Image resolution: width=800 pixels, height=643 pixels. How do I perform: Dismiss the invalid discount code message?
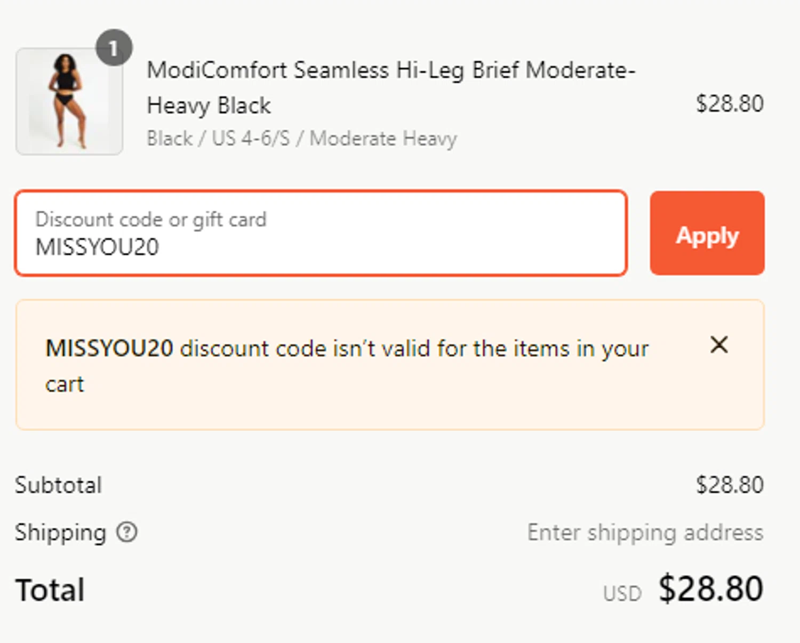719,345
